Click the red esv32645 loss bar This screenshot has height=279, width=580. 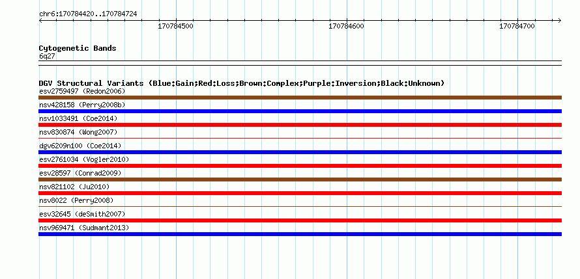[300, 220]
